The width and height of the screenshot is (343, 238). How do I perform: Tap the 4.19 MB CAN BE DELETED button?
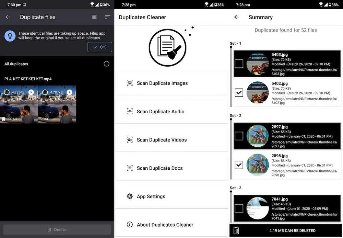292,231
